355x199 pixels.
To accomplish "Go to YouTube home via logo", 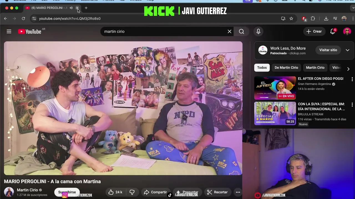I will pyautogui.click(x=30, y=32).
